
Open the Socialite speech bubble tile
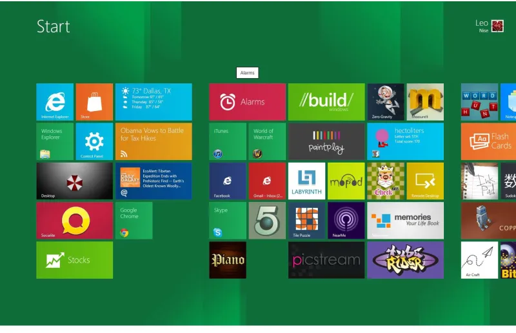74,220
